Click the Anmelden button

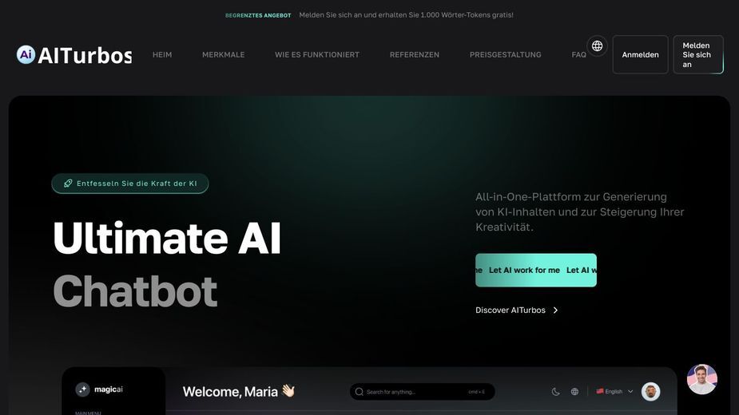tap(640, 54)
